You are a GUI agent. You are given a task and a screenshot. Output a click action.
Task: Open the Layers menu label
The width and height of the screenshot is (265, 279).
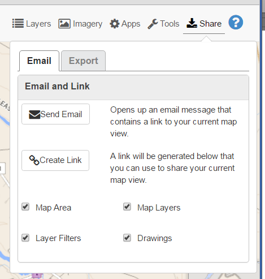[38, 24]
